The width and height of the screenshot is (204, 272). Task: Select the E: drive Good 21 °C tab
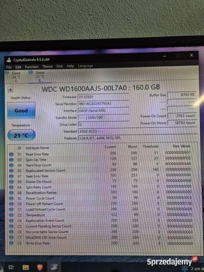click(40, 76)
